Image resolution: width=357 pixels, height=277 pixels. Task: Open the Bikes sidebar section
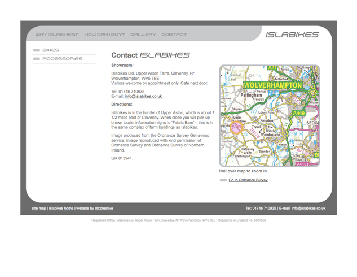point(51,50)
